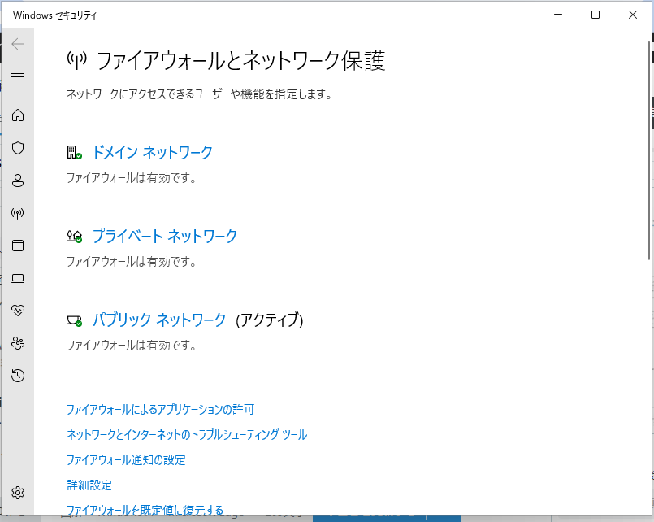Open ファイアウォール通知の設定 link
Screen dimensions: 654x522
coord(126,460)
